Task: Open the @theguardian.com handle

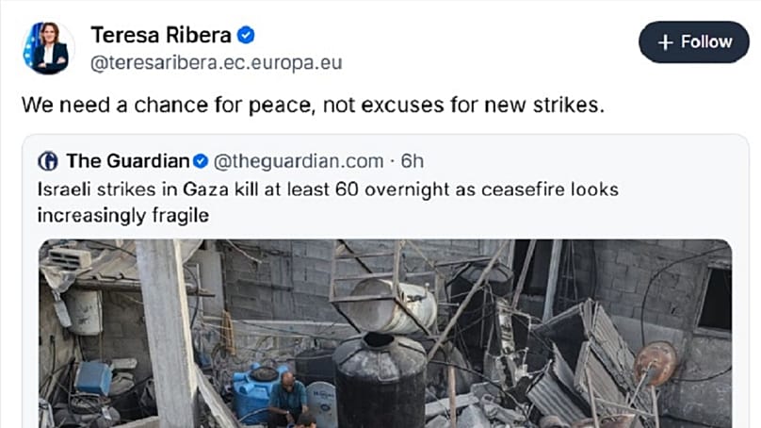Action: tap(299, 161)
